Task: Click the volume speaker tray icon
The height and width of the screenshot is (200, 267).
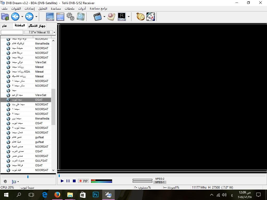Action: pos(224,195)
